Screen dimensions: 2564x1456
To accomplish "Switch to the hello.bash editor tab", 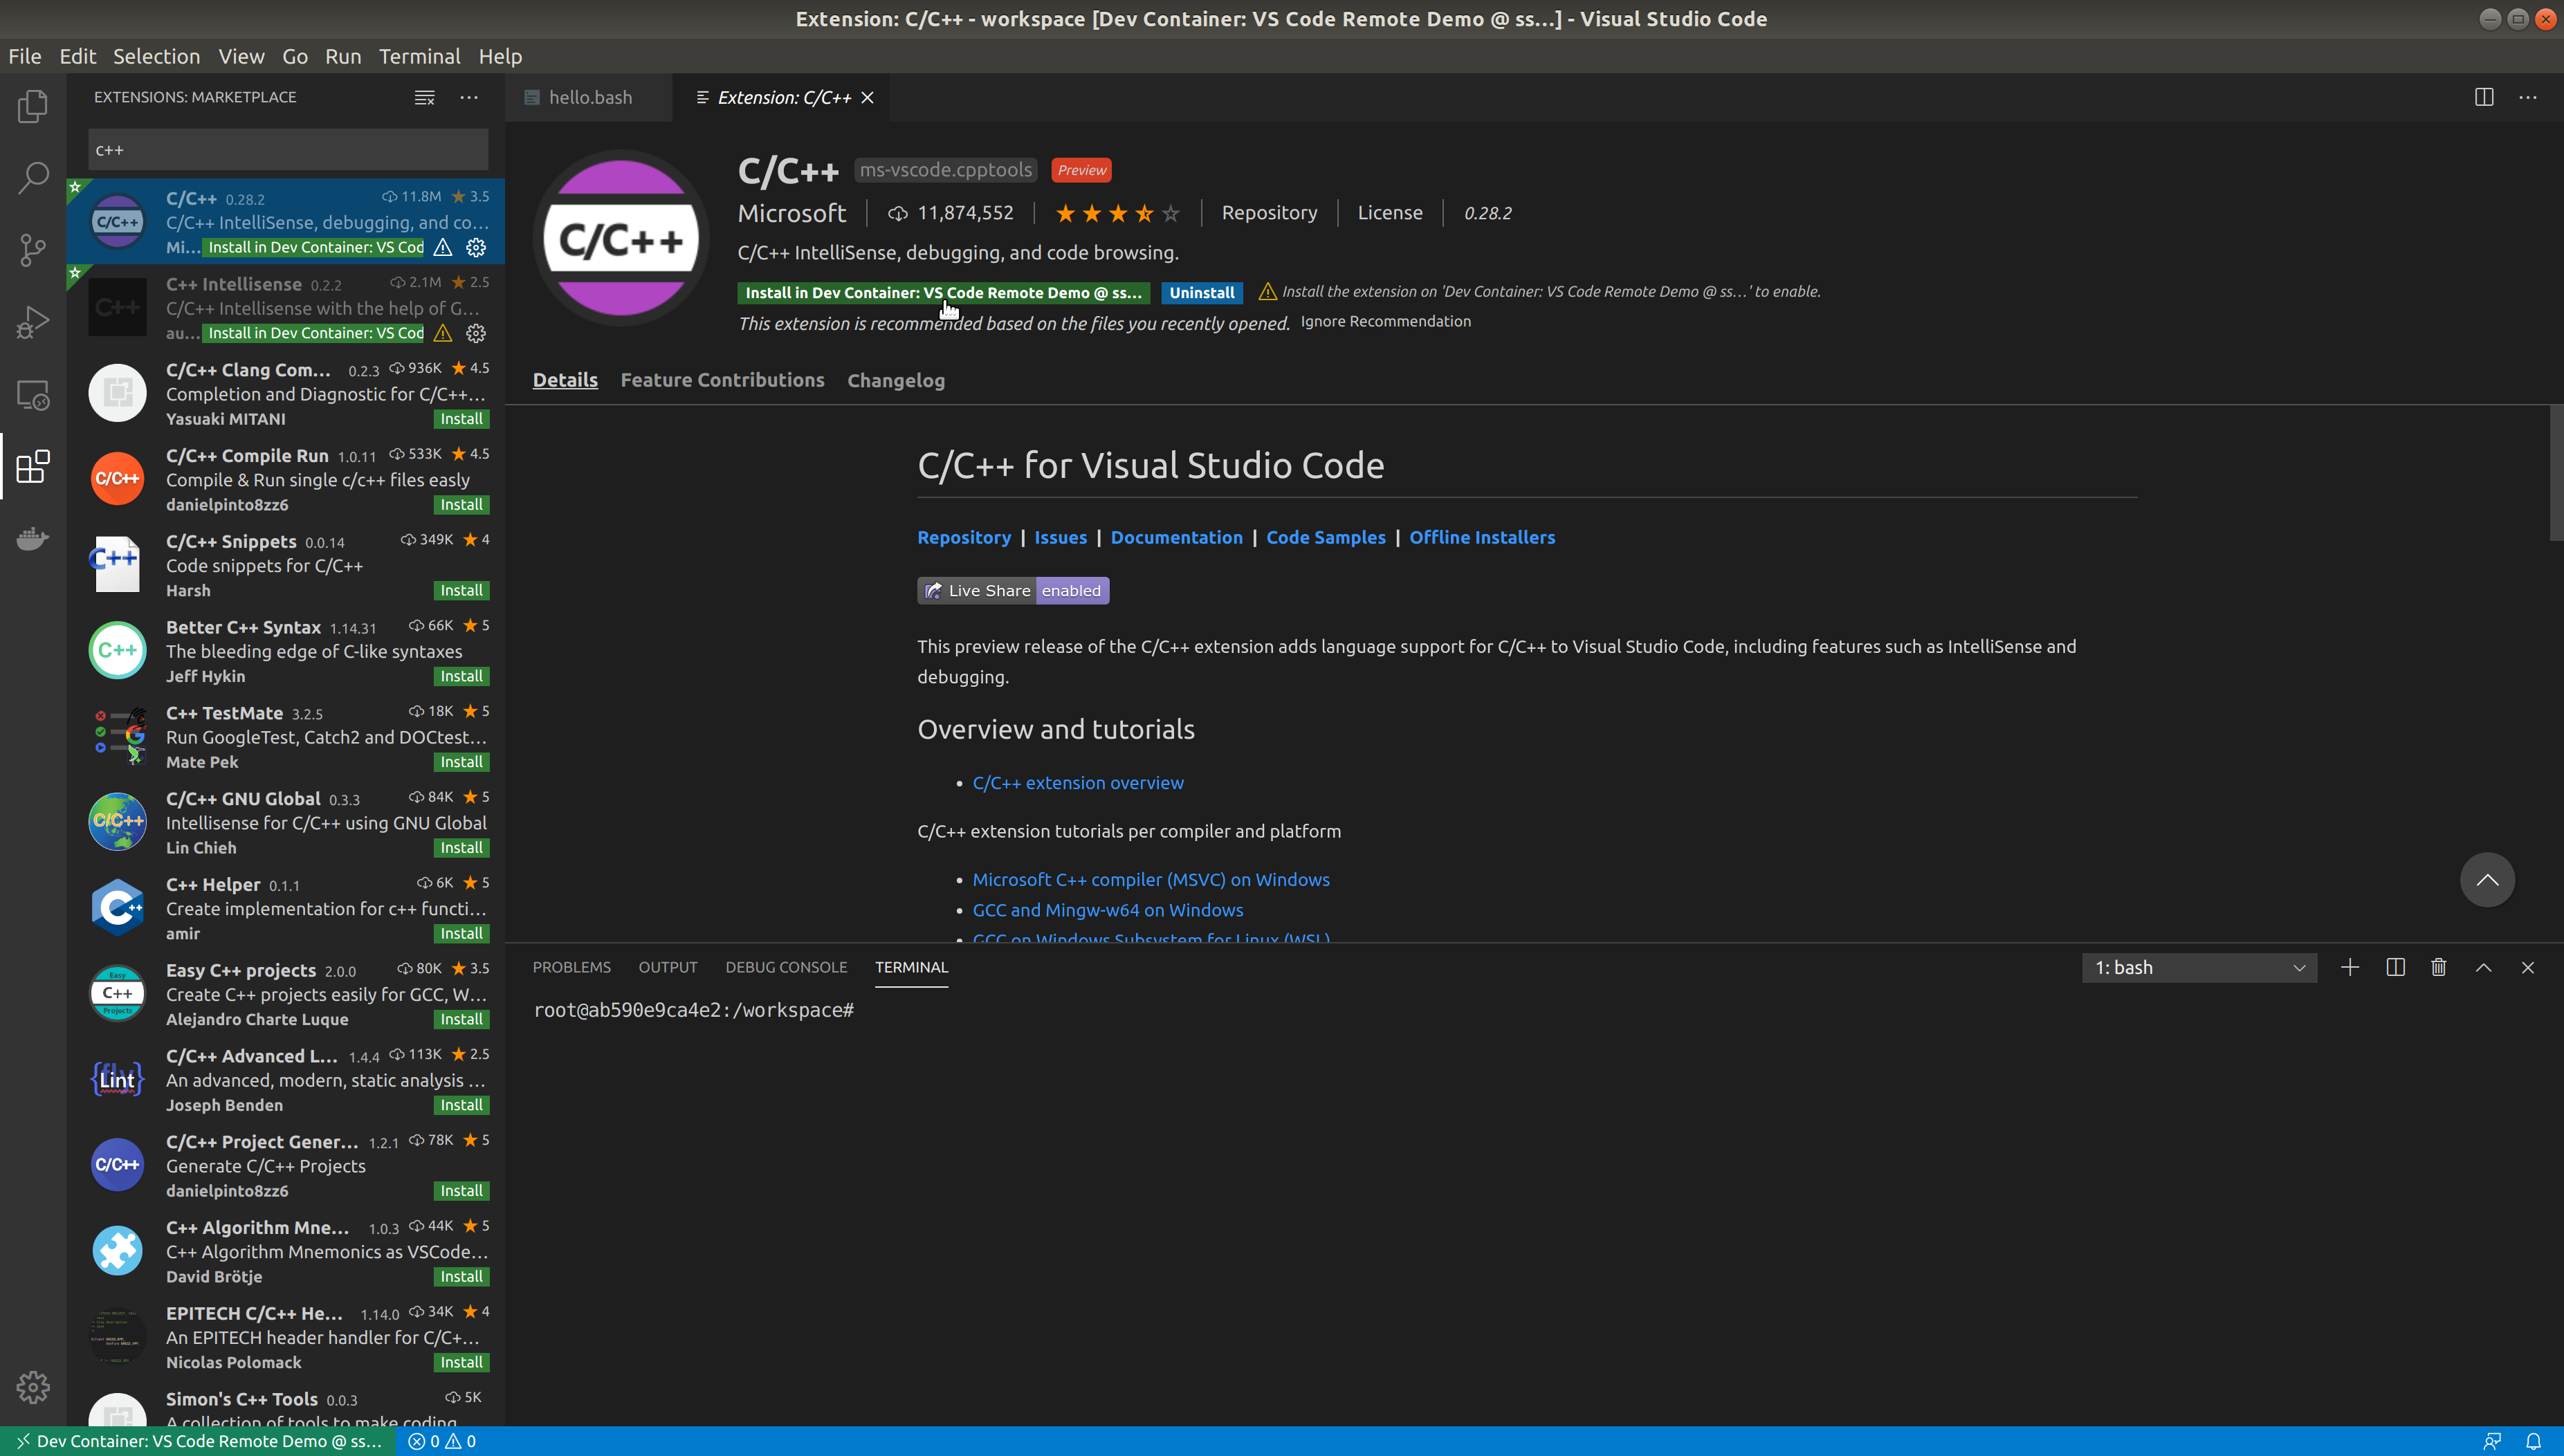I will pyautogui.click(x=589, y=97).
